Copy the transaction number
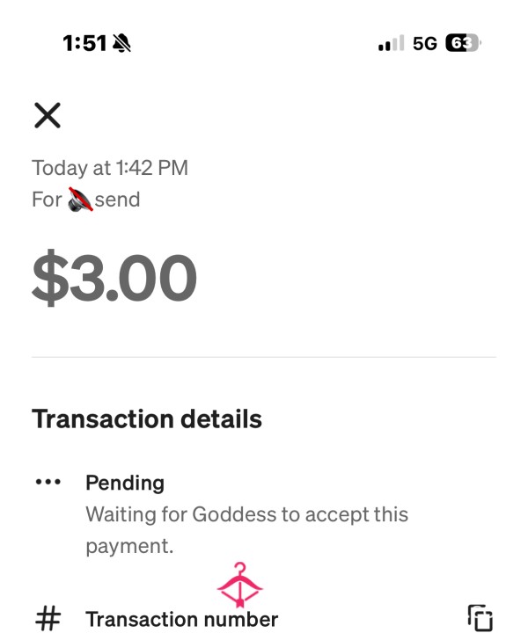Screen dimensions: 528x633 pos(480,618)
